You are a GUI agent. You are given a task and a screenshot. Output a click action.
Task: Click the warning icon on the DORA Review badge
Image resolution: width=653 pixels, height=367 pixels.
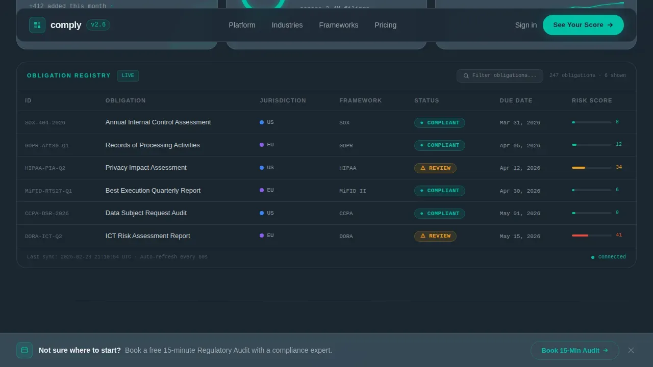(422, 236)
